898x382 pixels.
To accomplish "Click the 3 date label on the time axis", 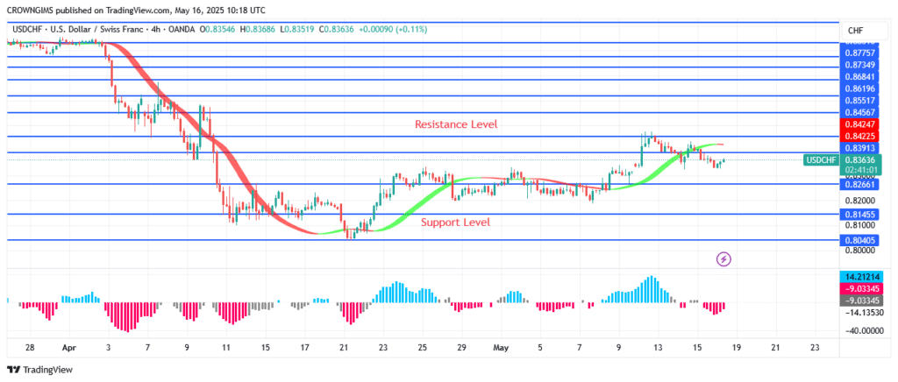I will (108, 347).
